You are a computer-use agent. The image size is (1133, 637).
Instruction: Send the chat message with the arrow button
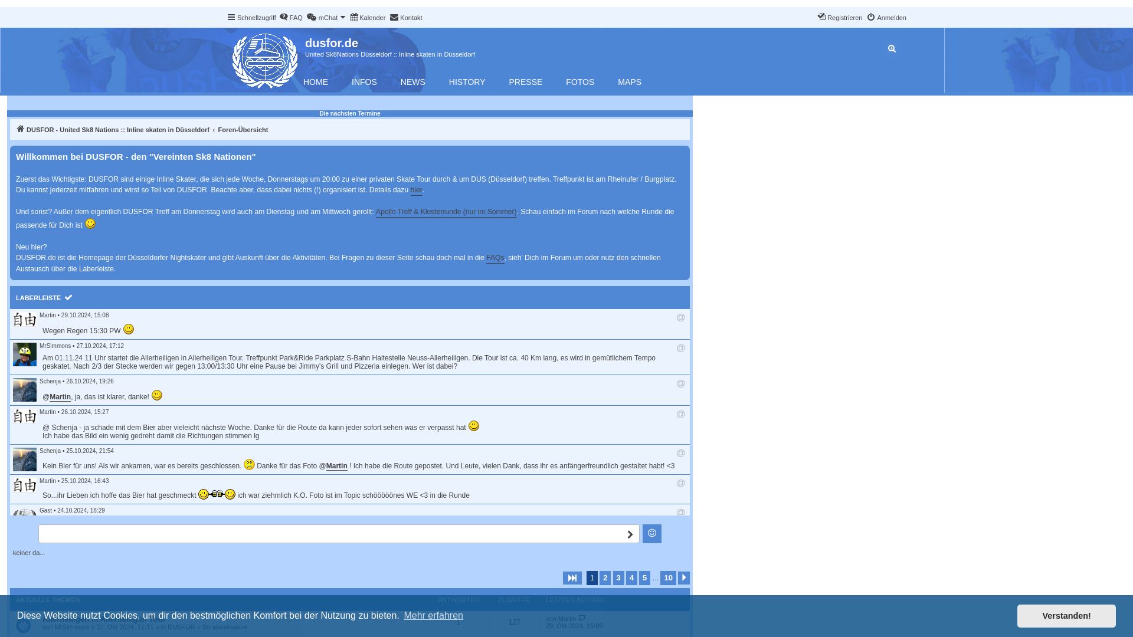(x=630, y=534)
